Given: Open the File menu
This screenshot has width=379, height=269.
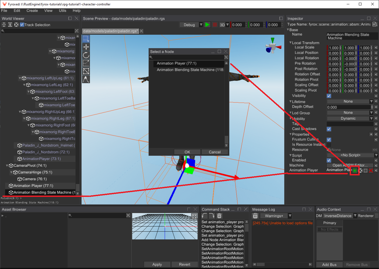Looking at the screenshot, I should (4, 10).
